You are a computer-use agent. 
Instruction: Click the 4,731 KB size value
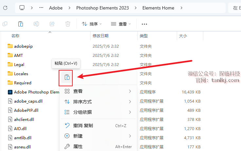pyautogui.click(x=192, y=138)
